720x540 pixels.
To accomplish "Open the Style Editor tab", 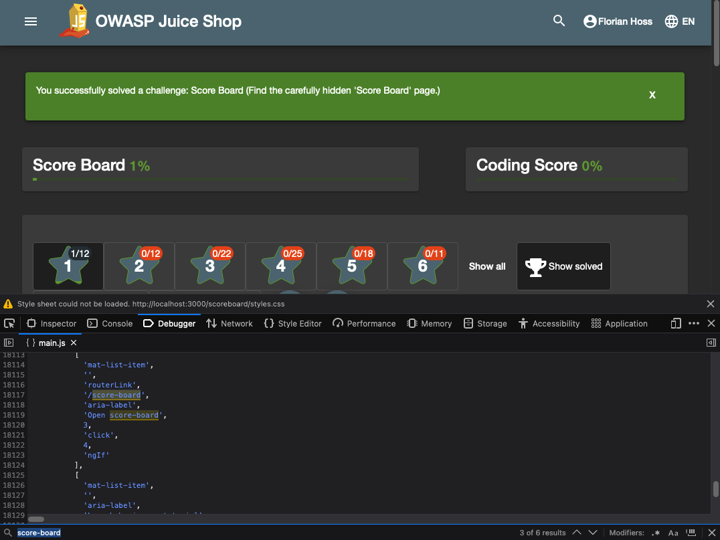I will coord(293,324).
